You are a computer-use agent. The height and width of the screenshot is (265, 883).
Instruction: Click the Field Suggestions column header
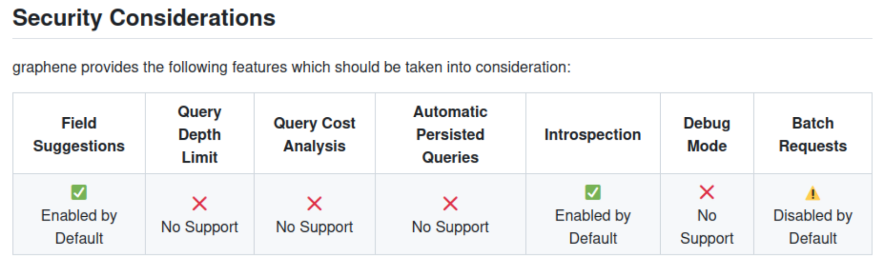tap(79, 135)
